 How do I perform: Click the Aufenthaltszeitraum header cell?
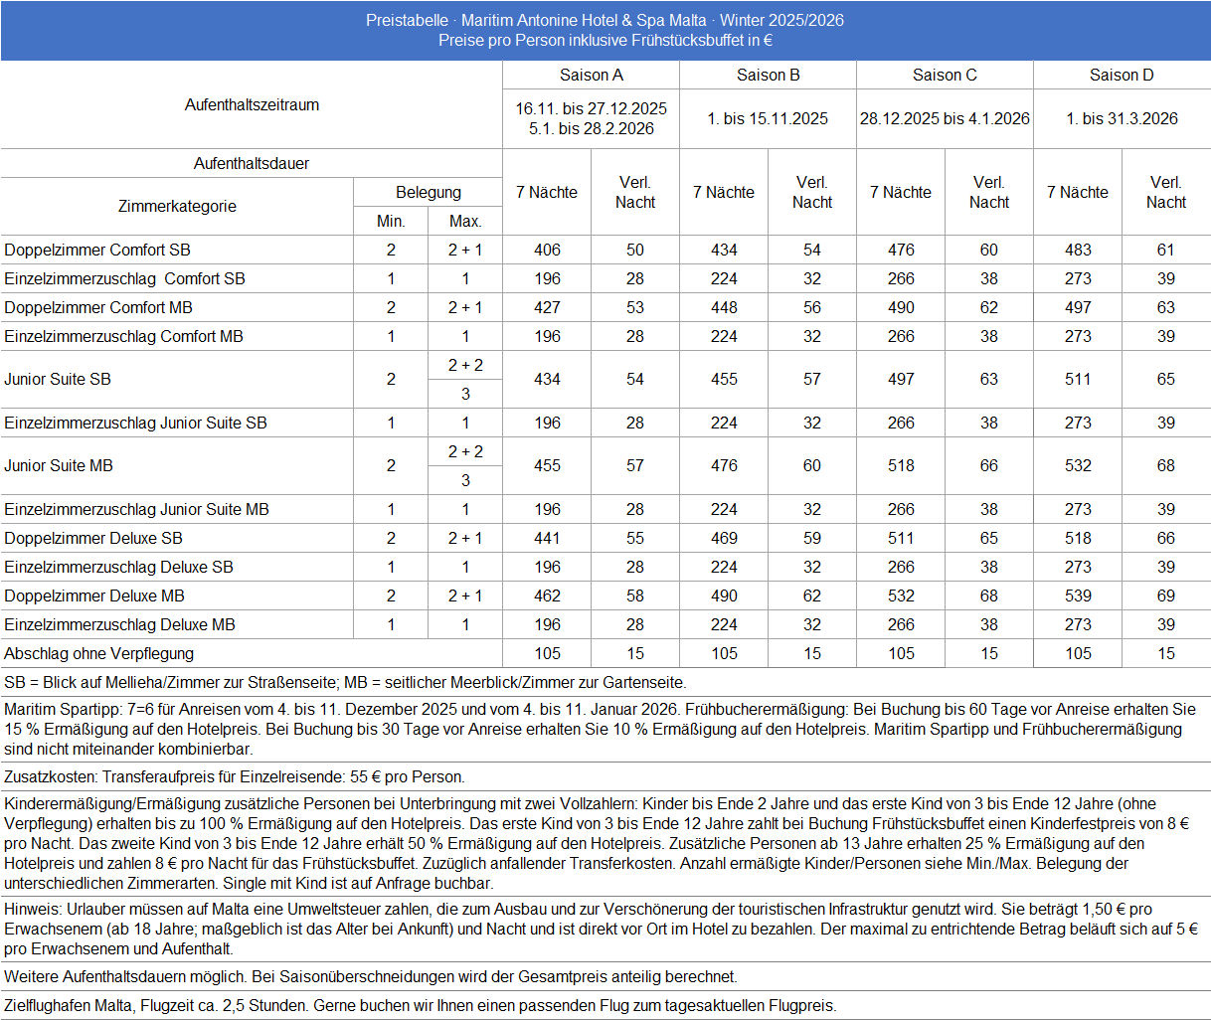coord(252,105)
